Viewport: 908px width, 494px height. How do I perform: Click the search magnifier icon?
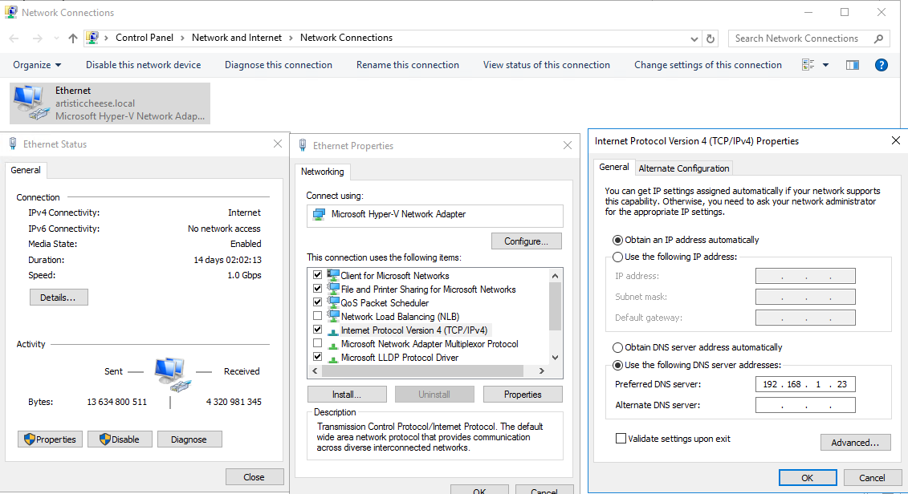click(x=878, y=38)
